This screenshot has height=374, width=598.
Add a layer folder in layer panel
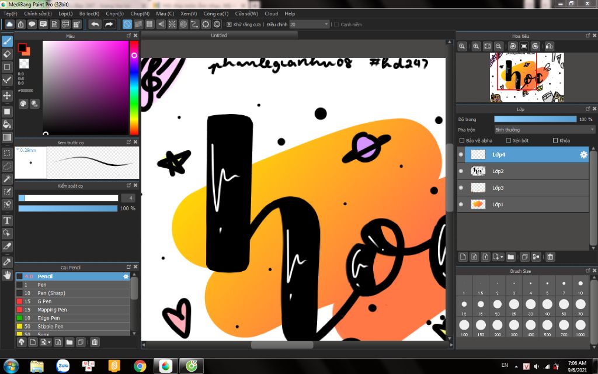pos(511,257)
